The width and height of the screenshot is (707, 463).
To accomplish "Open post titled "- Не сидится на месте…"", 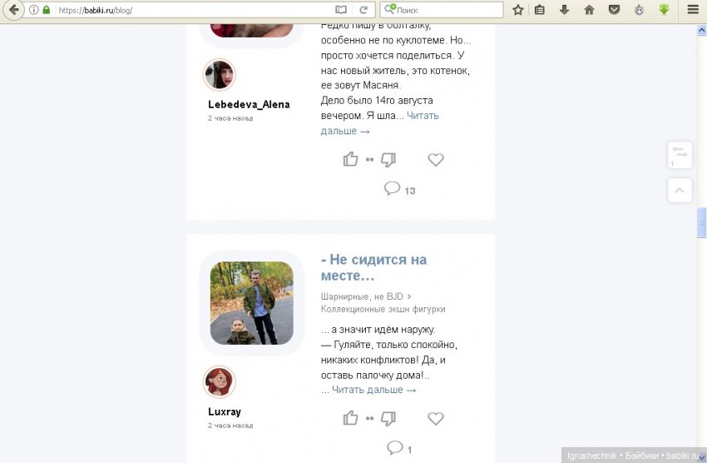I will [373, 267].
